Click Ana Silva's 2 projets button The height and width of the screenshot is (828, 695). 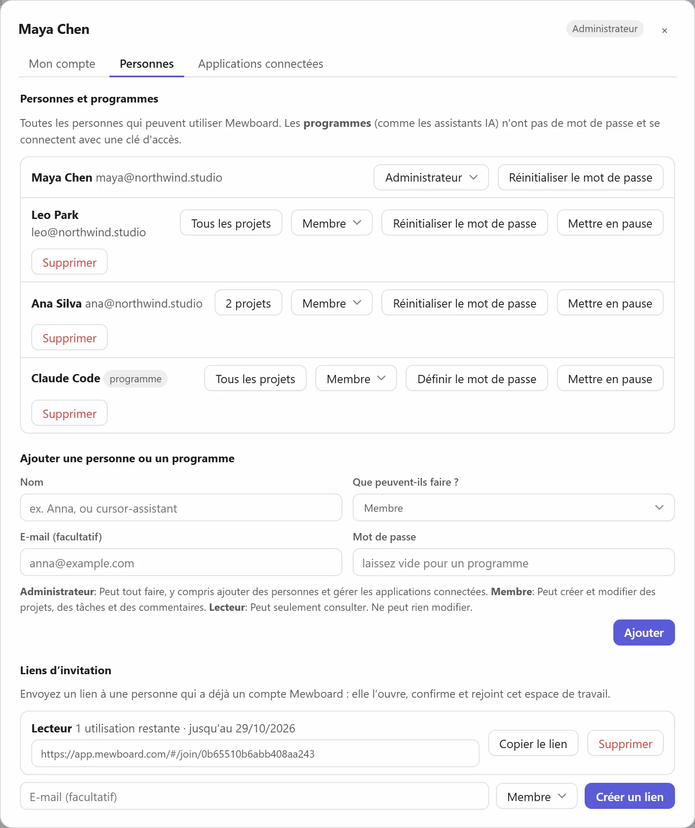(248, 303)
